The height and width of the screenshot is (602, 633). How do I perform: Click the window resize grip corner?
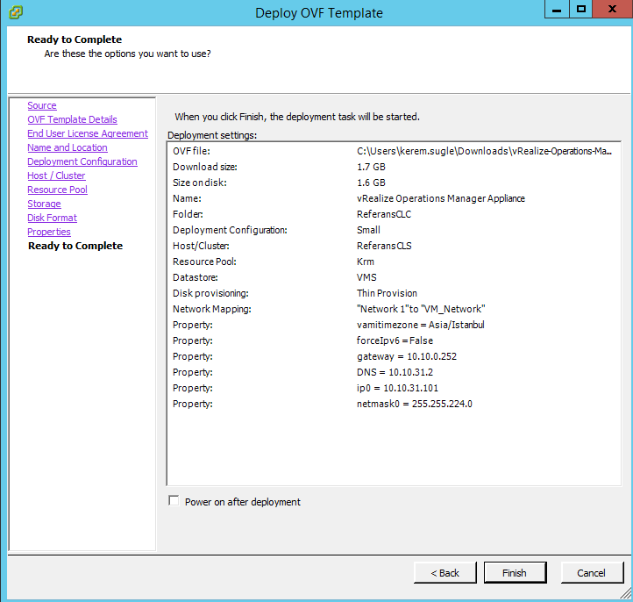pos(626,594)
